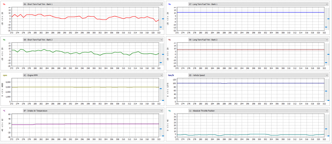332x144 pixels.
Task: Click the navy Vehicle Speed graph line
Action: [250, 83]
